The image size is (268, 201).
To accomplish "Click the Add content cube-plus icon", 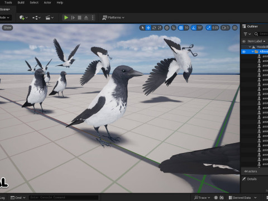I will point(22,17).
